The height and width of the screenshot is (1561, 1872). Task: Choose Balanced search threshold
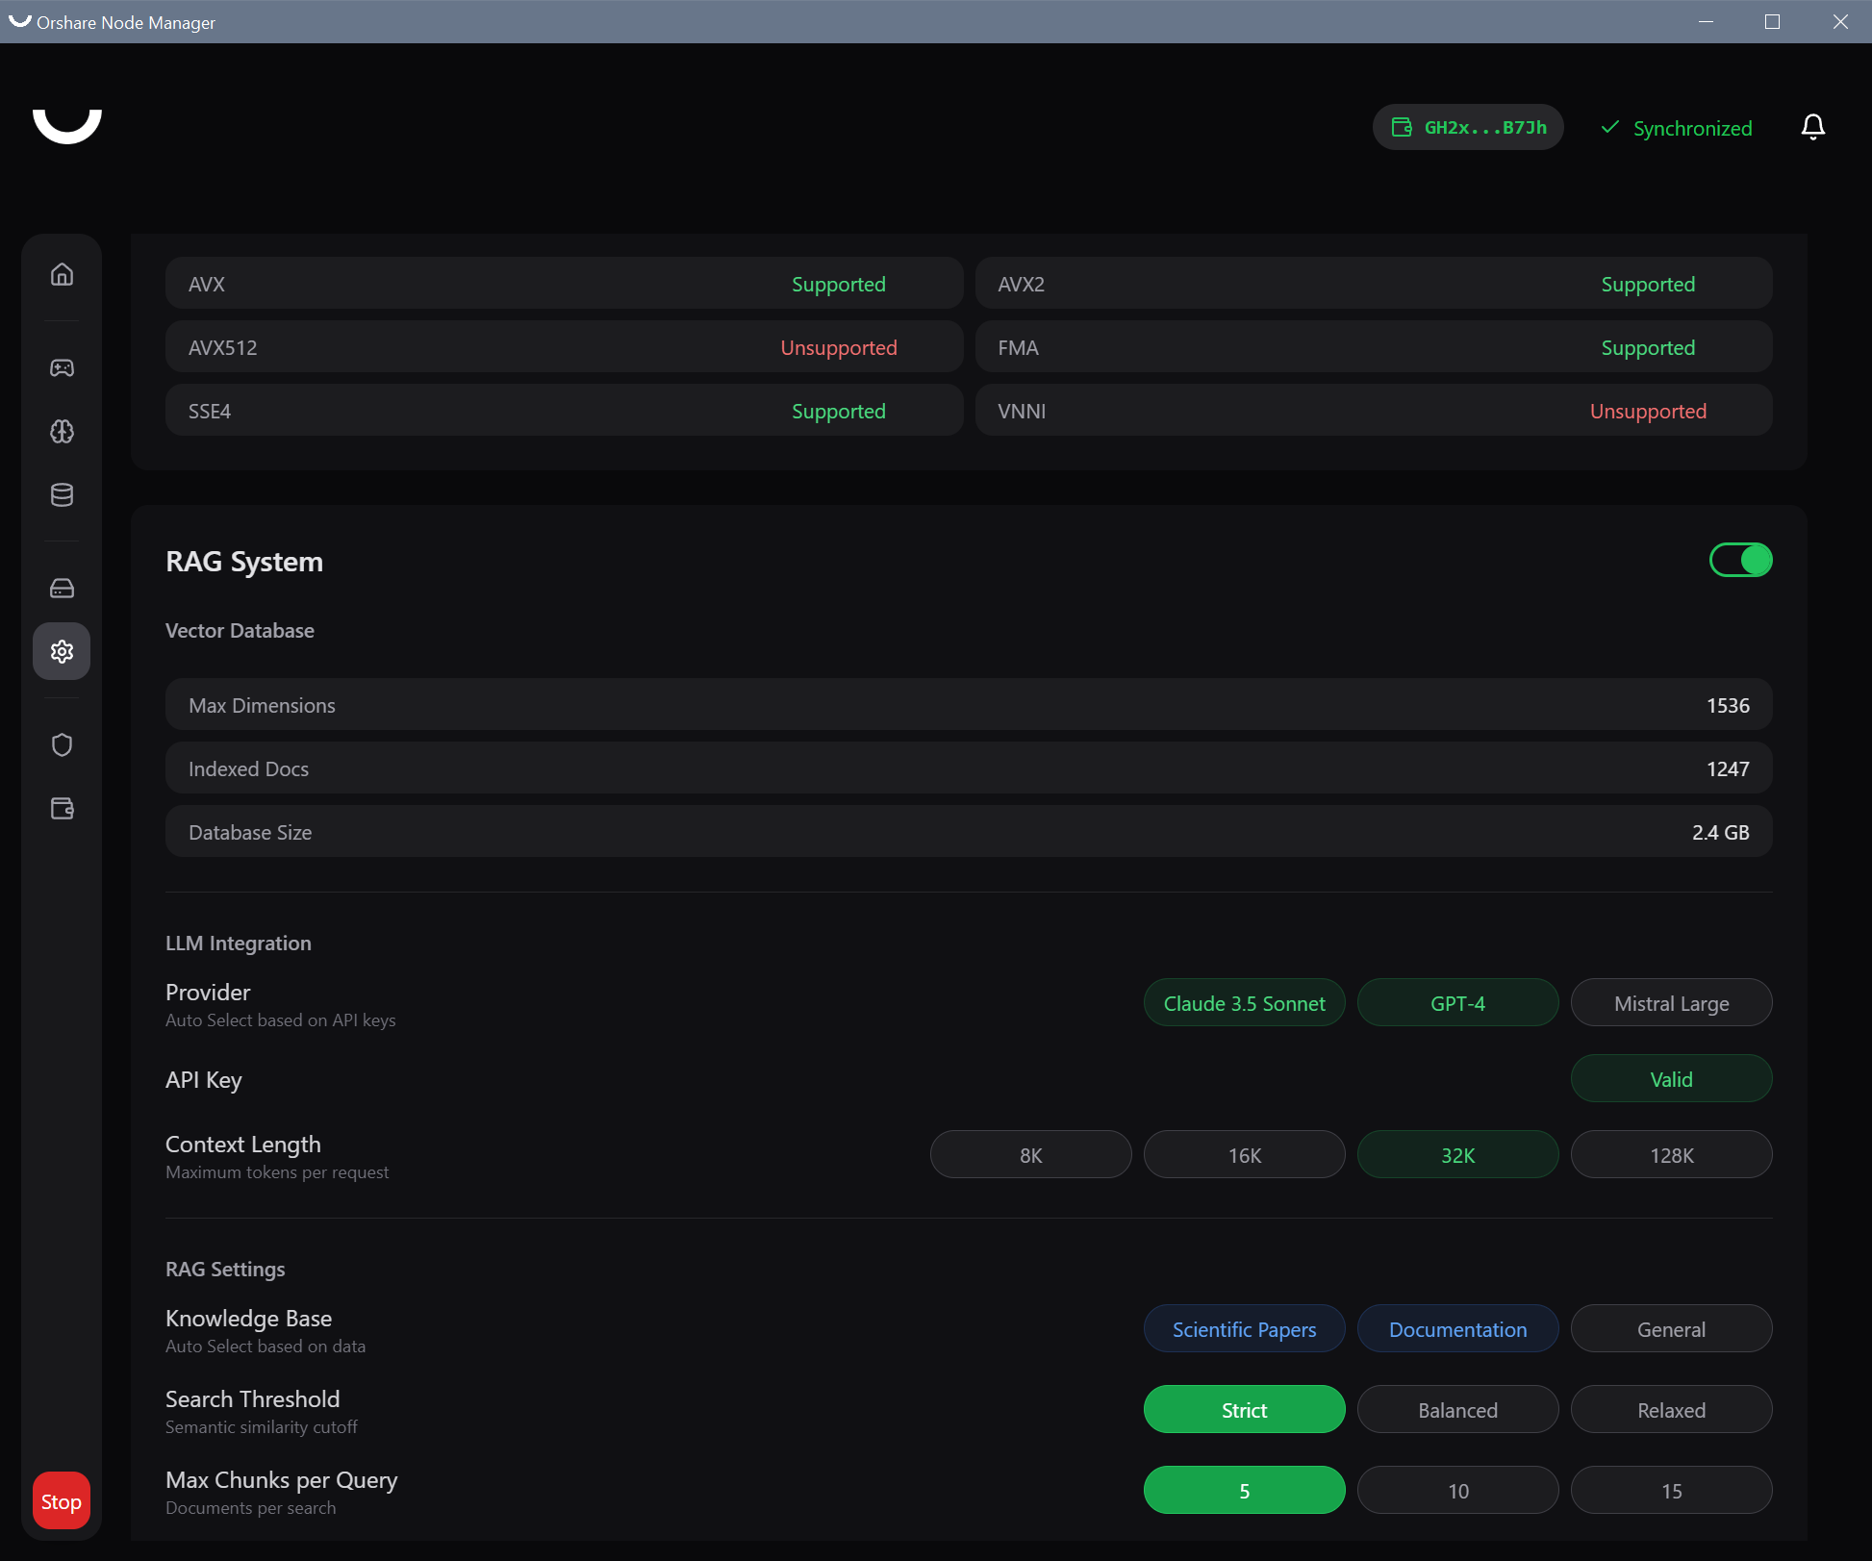(x=1457, y=1410)
